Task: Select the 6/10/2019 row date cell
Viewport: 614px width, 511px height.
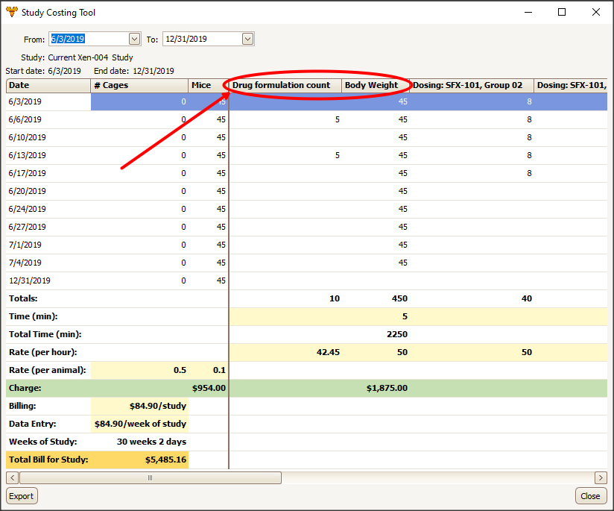Action: [48, 138]
